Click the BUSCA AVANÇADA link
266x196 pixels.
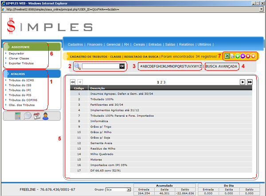[x=222, y=66]
